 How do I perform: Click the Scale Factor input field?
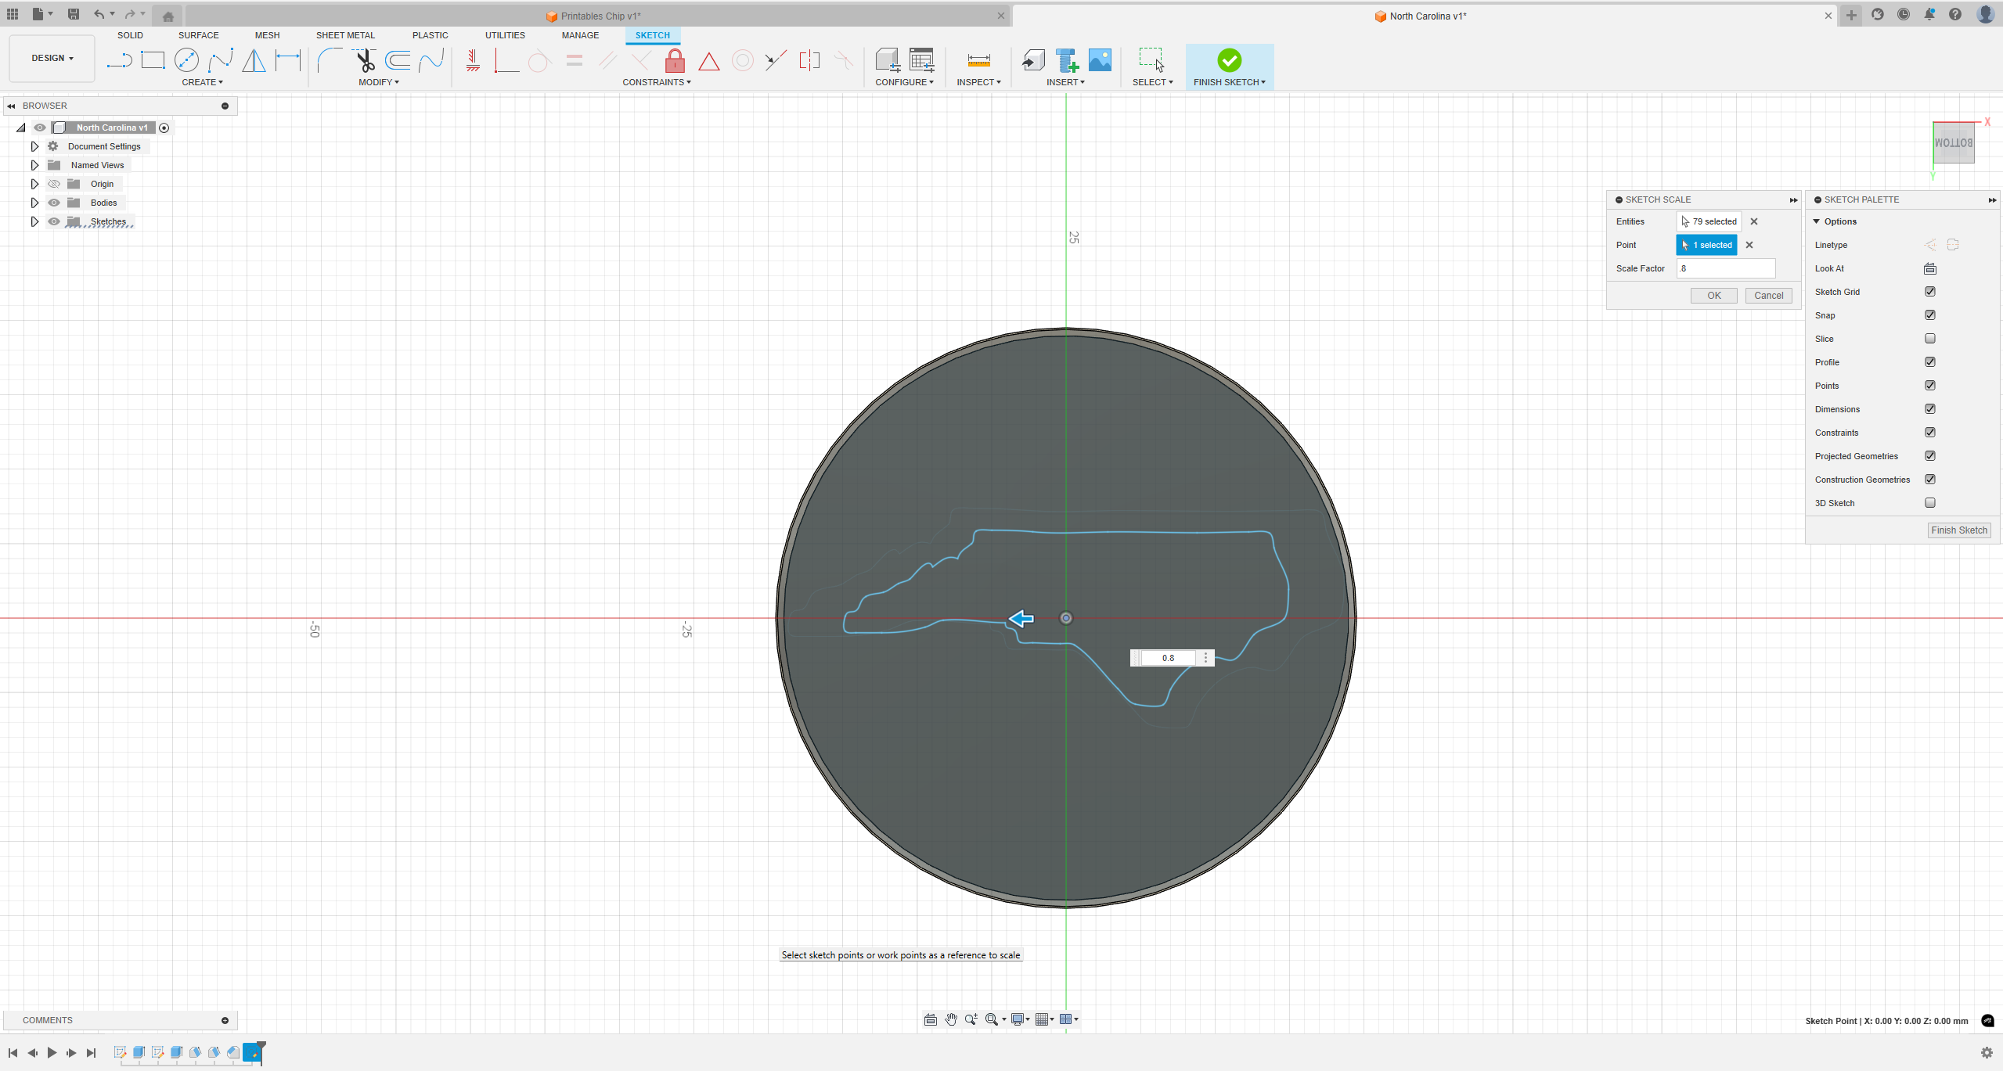[1724, 268]
